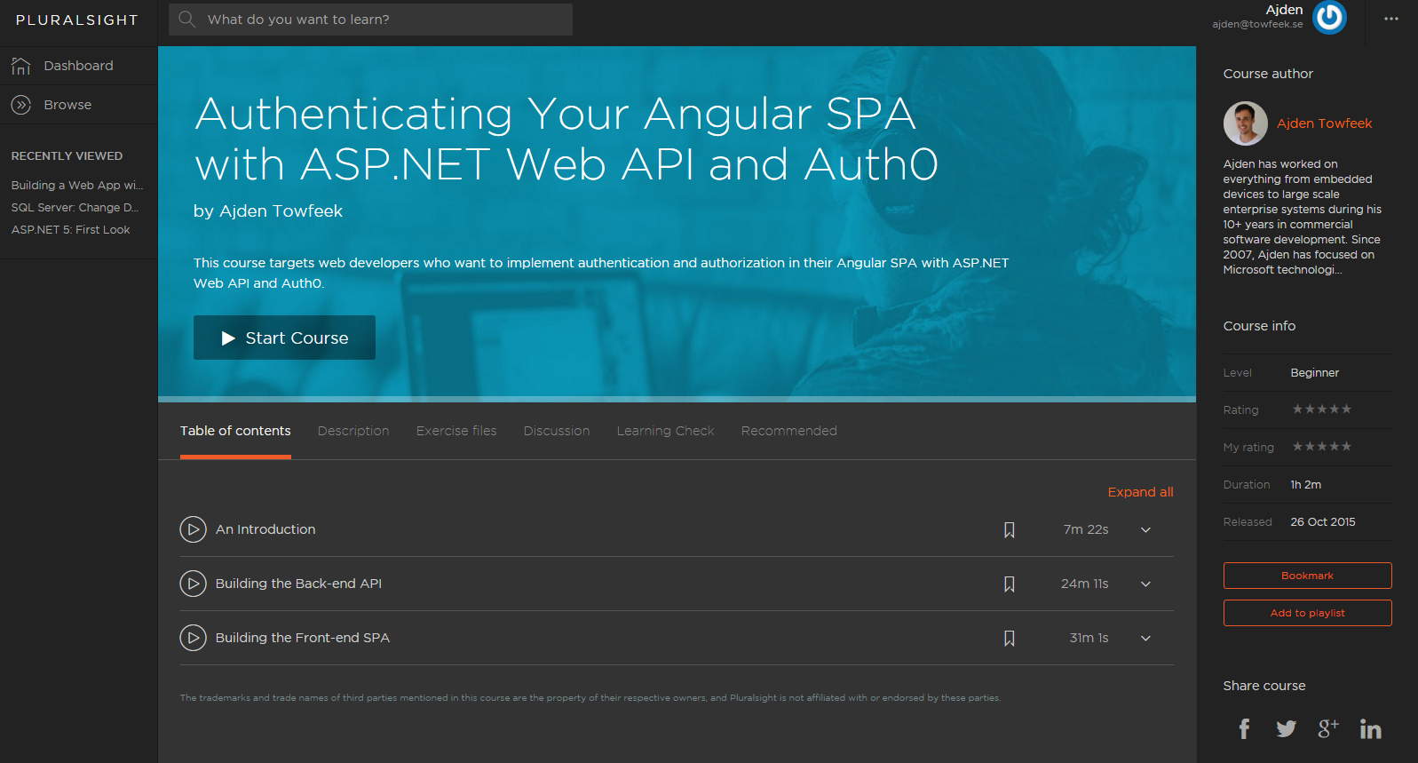Switch to the Exercise files tab
This screenshot has width=1418, height=763.
[456, 431]
